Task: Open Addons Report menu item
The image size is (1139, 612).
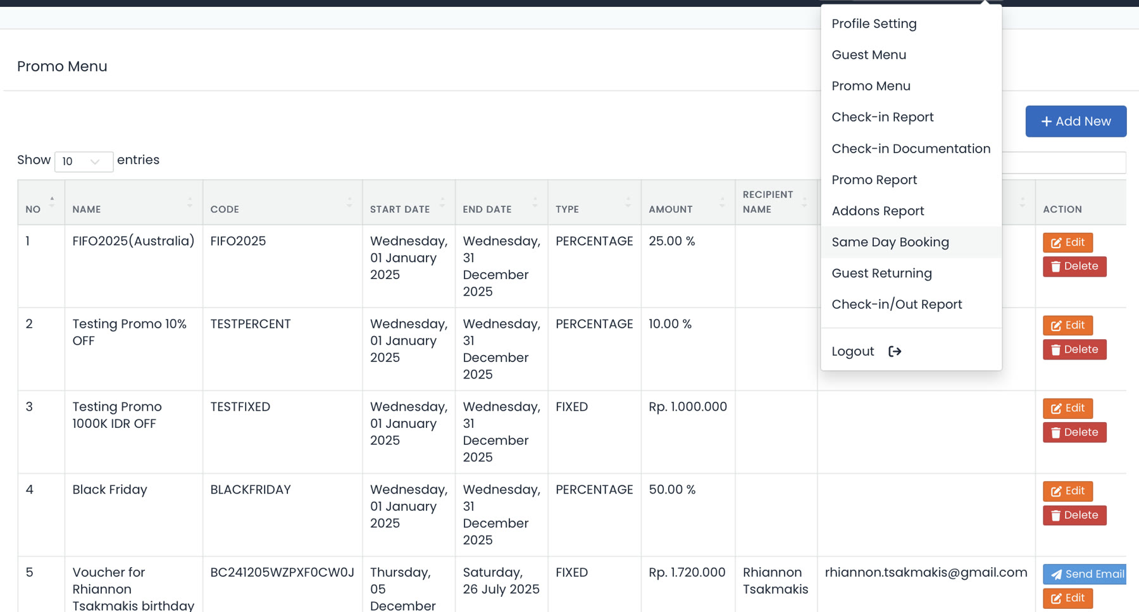Action: (911, 211)
